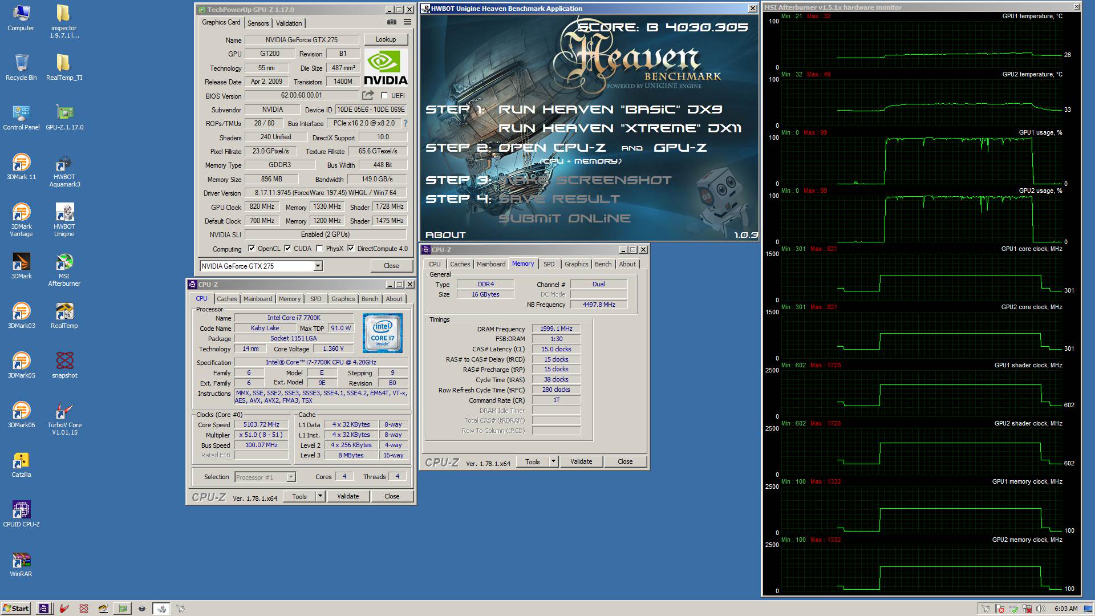Click Validate in the CPU-Z CPU window
Viewport: 1095px width, 616px height.
point(348,496)
